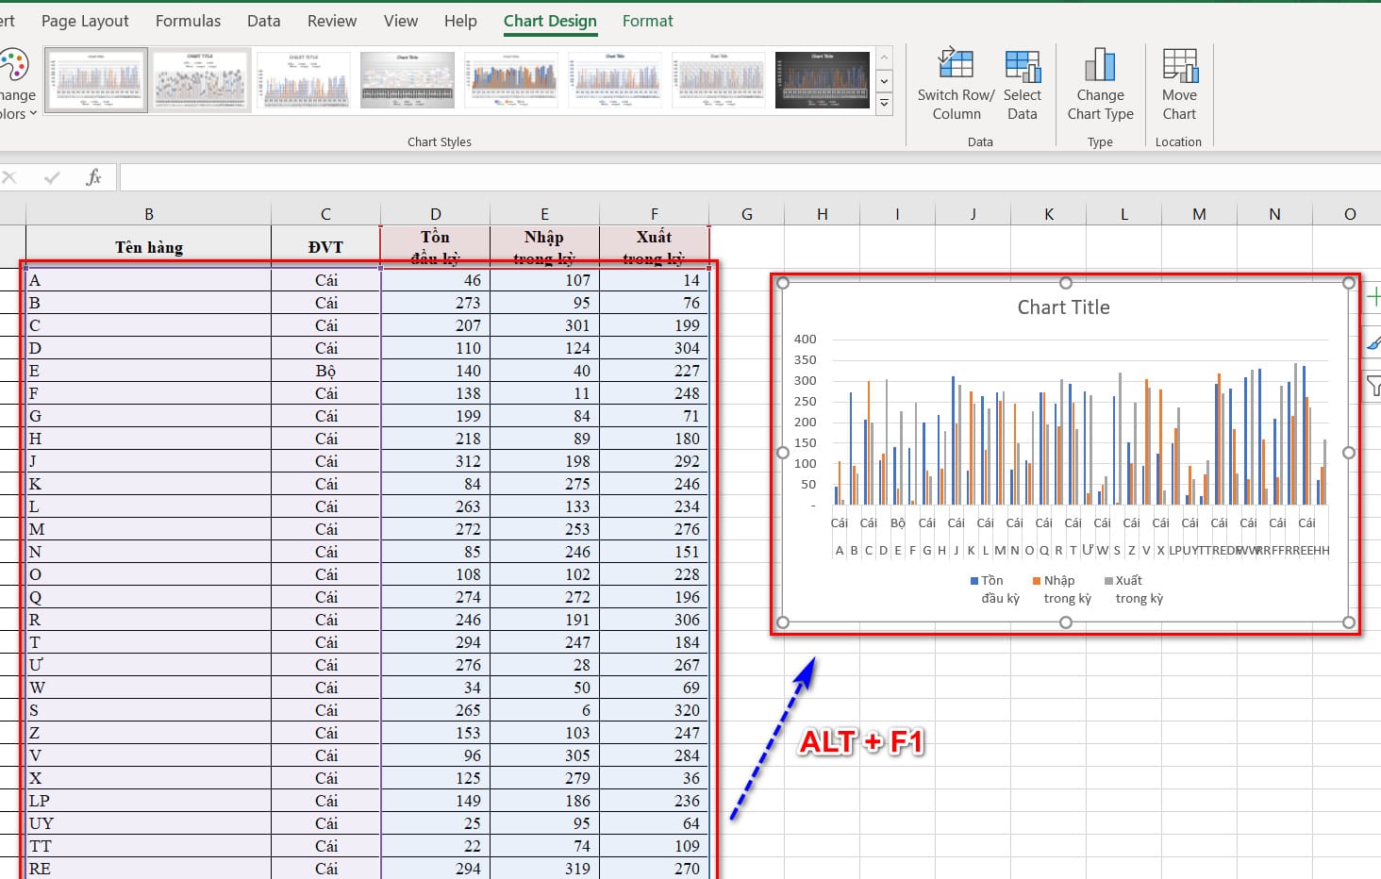1381x879 pixels.
Task: Apply the fifth chart style with solid columns
Action: pos(511,80)
